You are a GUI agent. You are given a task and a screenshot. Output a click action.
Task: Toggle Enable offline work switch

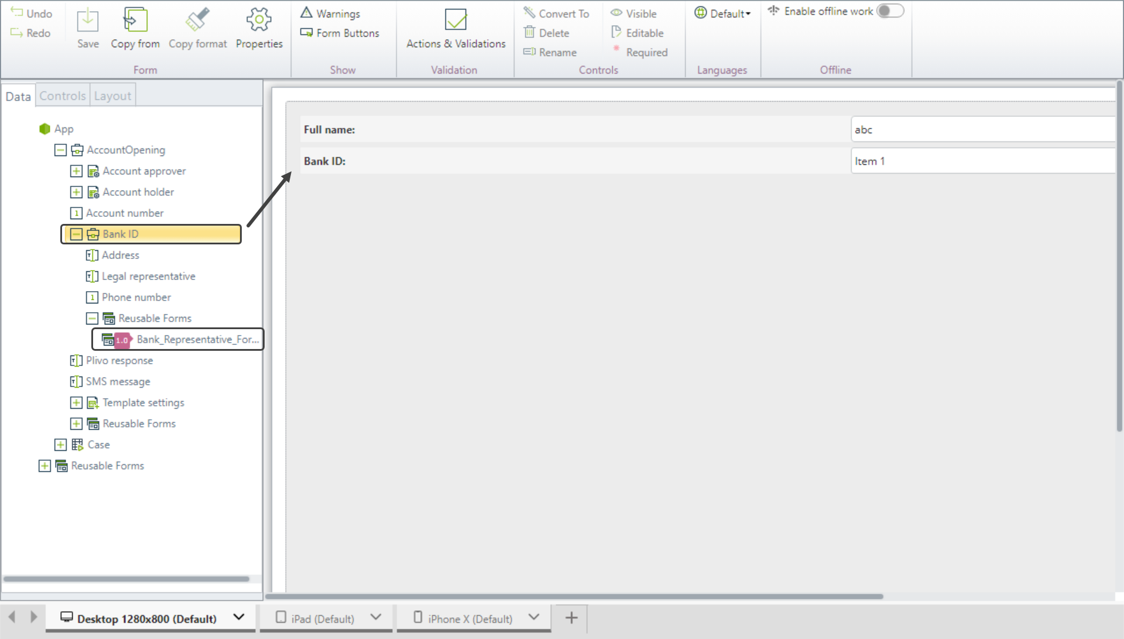890,11
